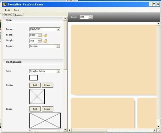Click the canvas horizontal scroll-left arrow
The image size is (161, 133).
[x=70, y=130]
